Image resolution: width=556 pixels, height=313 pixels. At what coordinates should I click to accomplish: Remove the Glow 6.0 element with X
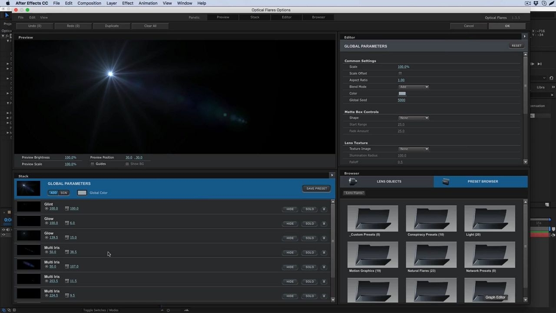[x=324, y=223]
